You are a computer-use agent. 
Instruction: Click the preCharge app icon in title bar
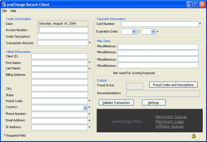[x=4, y=4]
